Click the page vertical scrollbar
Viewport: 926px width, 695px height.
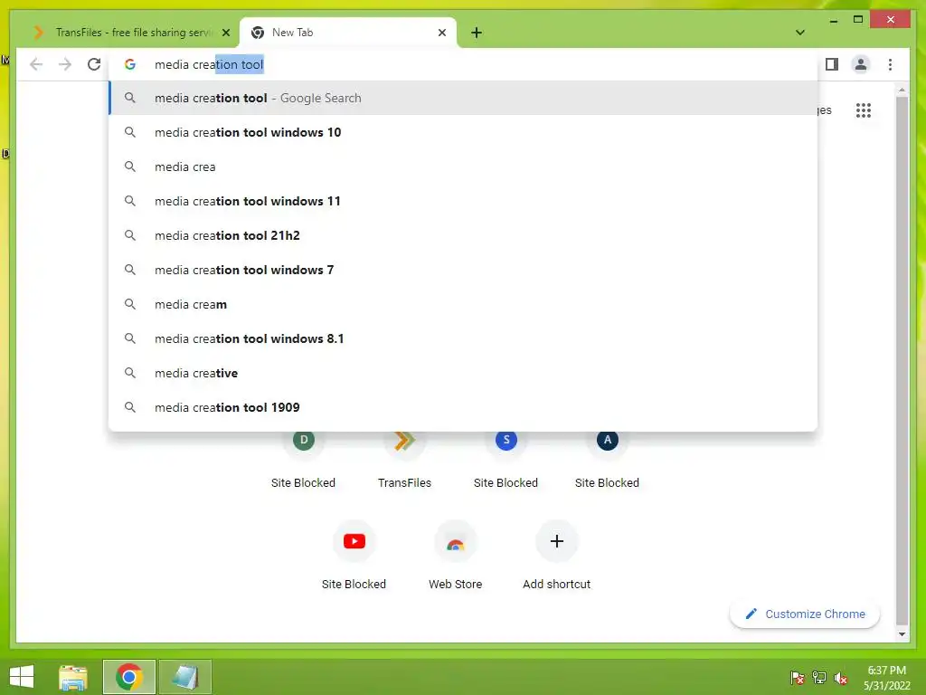pyautogui.click(x=902, y=360)
